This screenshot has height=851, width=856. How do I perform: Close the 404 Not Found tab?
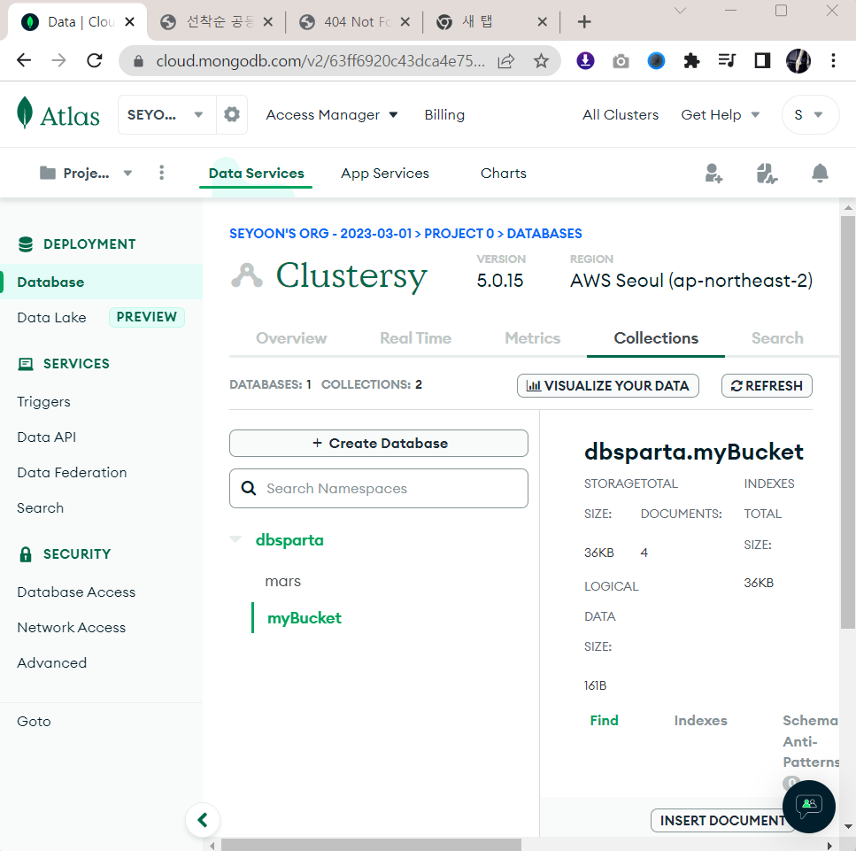405,22
